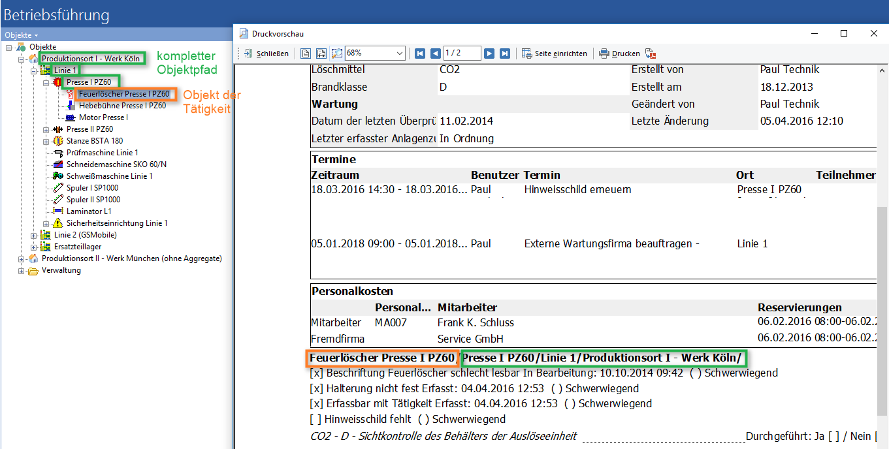Click the text Service GmbH
Screen dimensions: 889x449
(x=470, y=339)
